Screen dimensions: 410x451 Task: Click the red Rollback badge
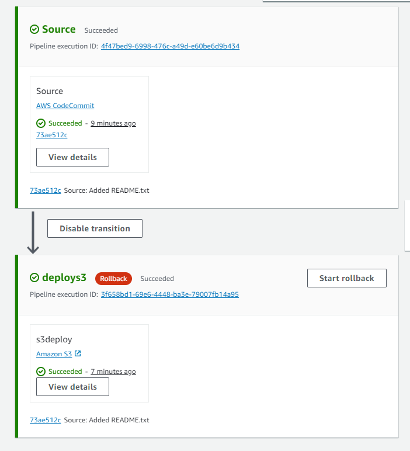pos(114,279)
